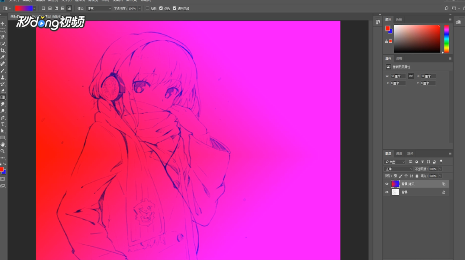Screen dimensions: 465x260
Task: Hide the 背景 拷贝 layer
Action: (387, 184)
